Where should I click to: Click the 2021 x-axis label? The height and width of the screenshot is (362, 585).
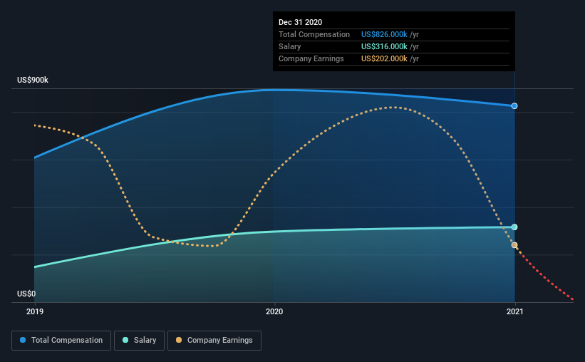click(515, 311)
